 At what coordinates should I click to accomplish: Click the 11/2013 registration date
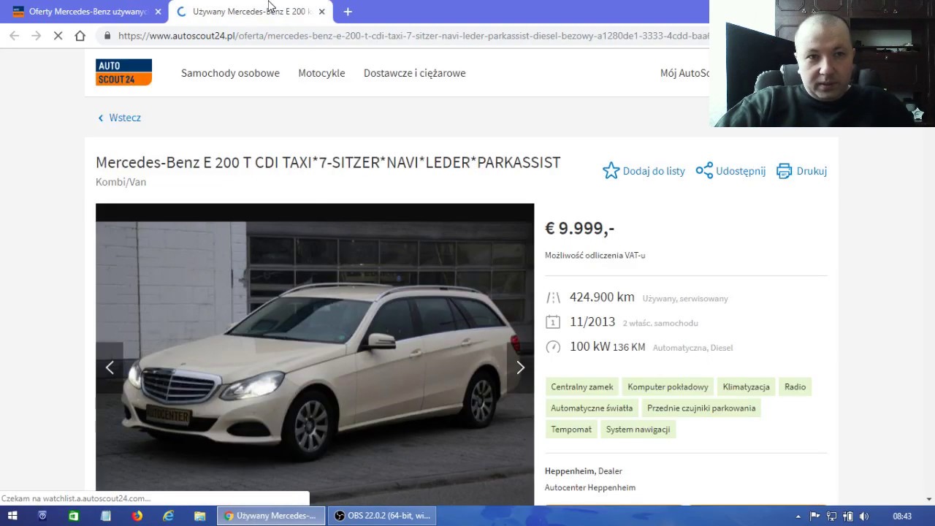pyautogui.click(x=592, y=322)
